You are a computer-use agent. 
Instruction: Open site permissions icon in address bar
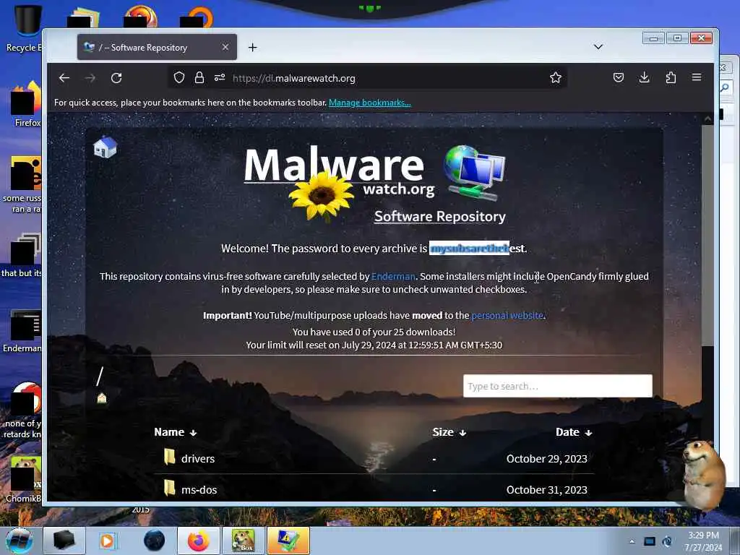click(x=220, y=78)
